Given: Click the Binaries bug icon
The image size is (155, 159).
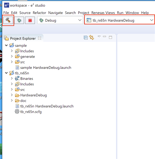Looking at the screenshot, I should coord(17,78).
